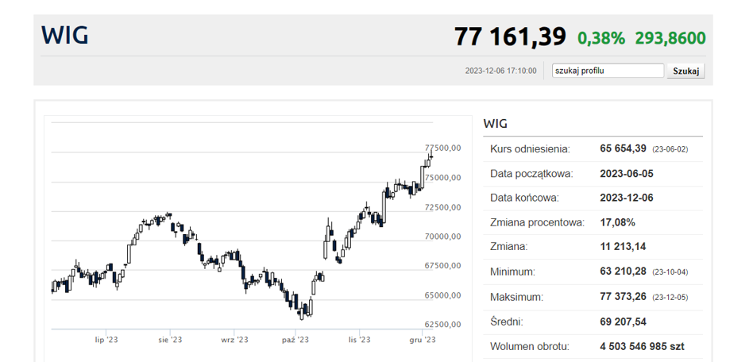Click the 'lis '23' chart date label
The height and width of the screenshot is (362, 753).
tap(359, 339)
